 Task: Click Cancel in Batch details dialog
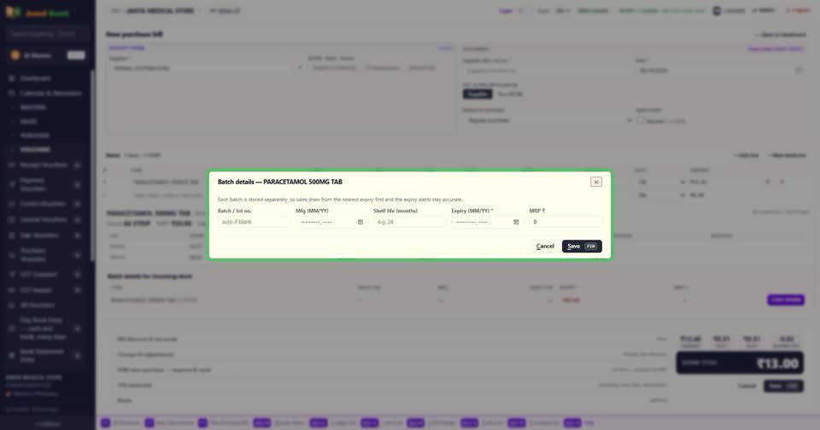click(x=545, y=246)
